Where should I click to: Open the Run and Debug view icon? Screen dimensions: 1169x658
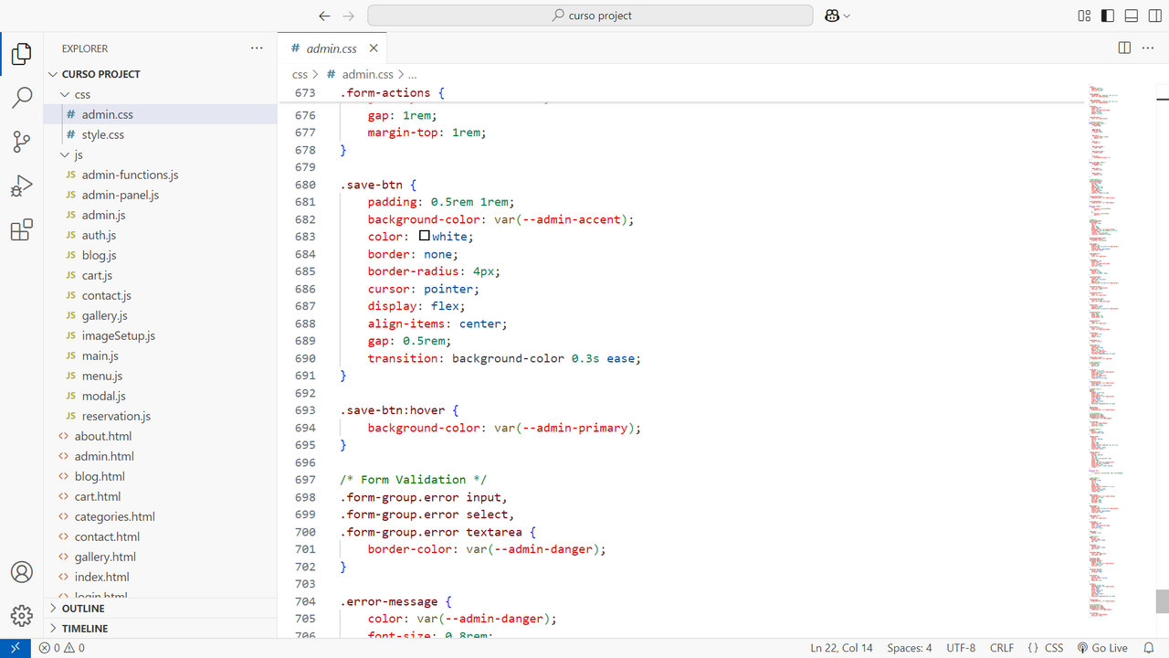(22, 186)
